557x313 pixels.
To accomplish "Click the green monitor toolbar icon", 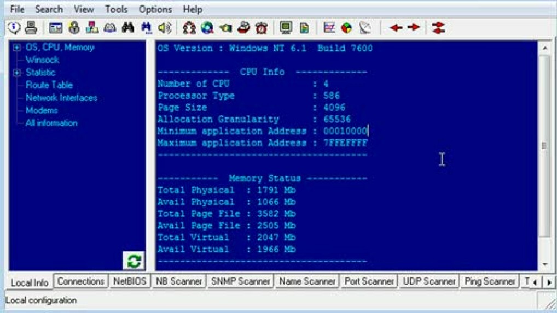I will [x=286, y=27].
